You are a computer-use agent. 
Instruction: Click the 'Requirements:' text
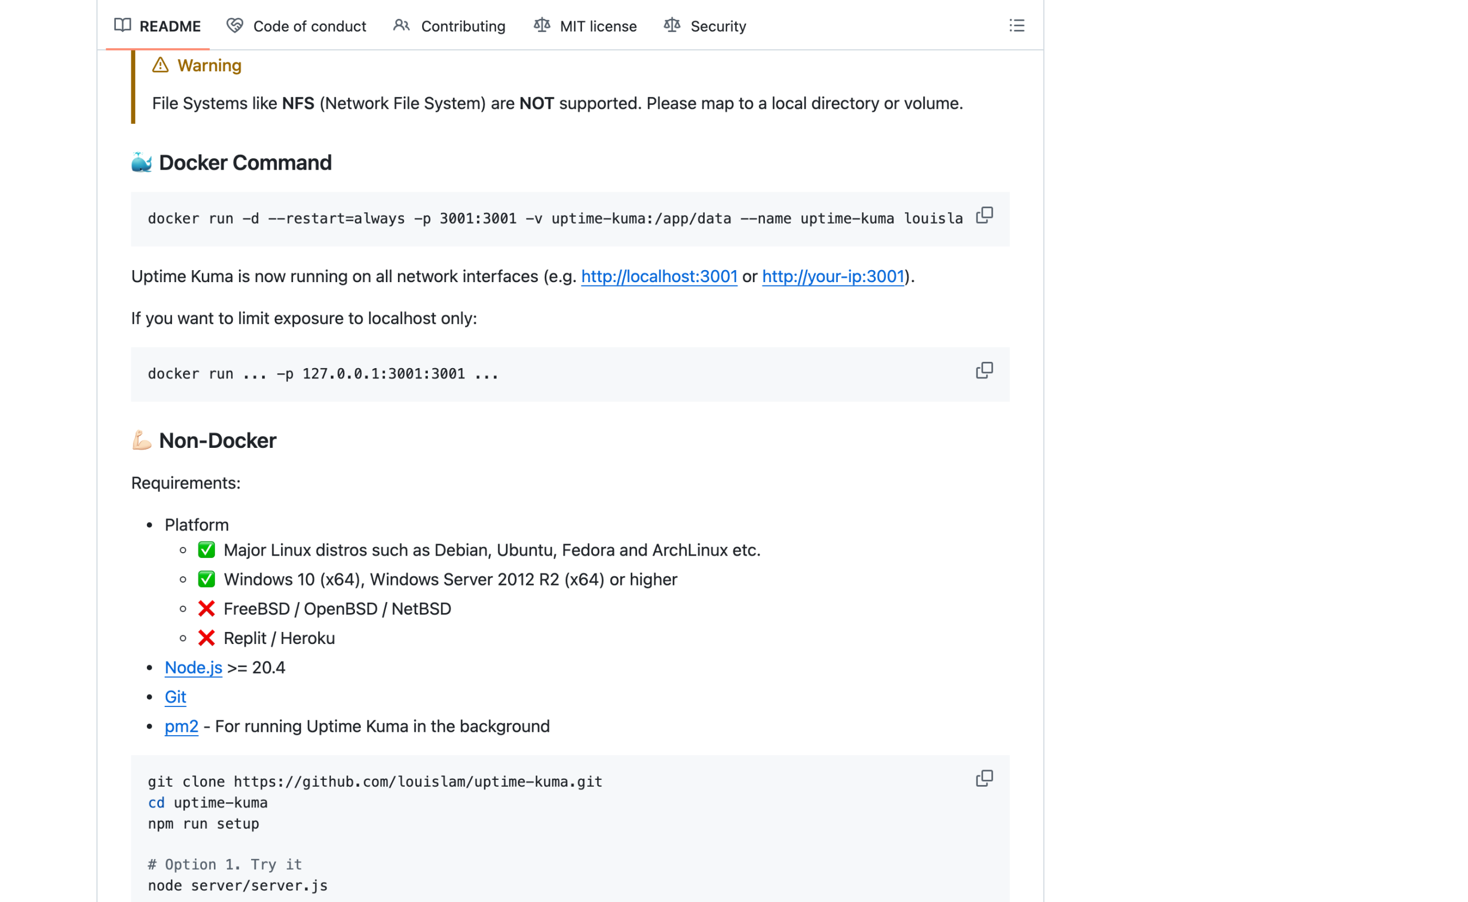[x=186, y=483]
